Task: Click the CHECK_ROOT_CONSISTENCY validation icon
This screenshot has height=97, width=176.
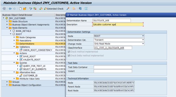Action: 21,50
